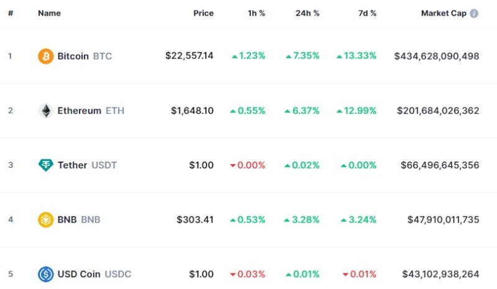Click the Bitcoin orange logo icon
497x289 pixels.
[46, 56]
